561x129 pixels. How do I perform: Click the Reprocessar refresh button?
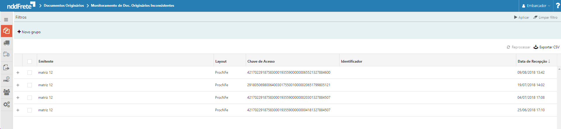point(518,47)
